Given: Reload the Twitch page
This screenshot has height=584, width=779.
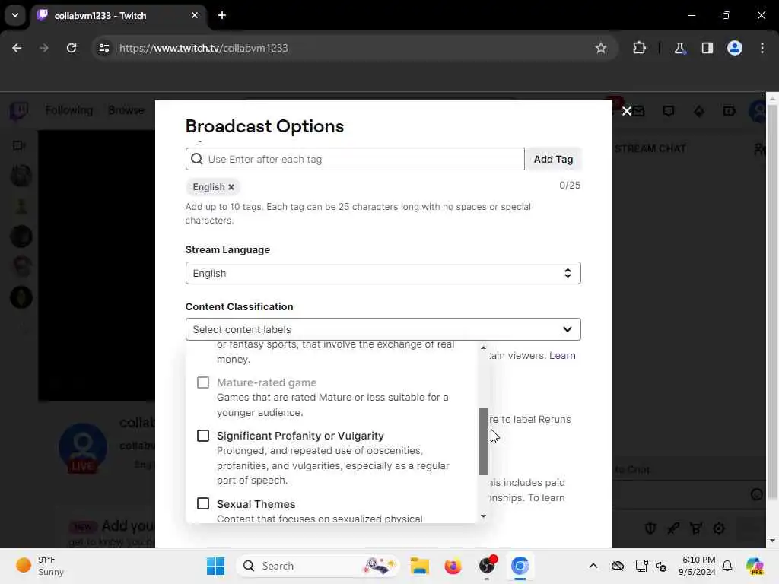Looking at the screenshot, I should click(72, 48).
